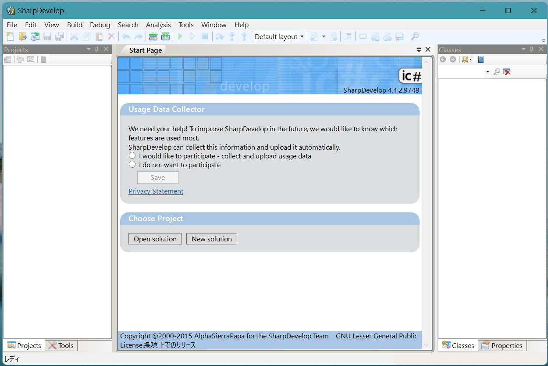The image size is (548, 366).
Task: Click the search magnifier icon in Classes panel
Action: pos(497,72)
